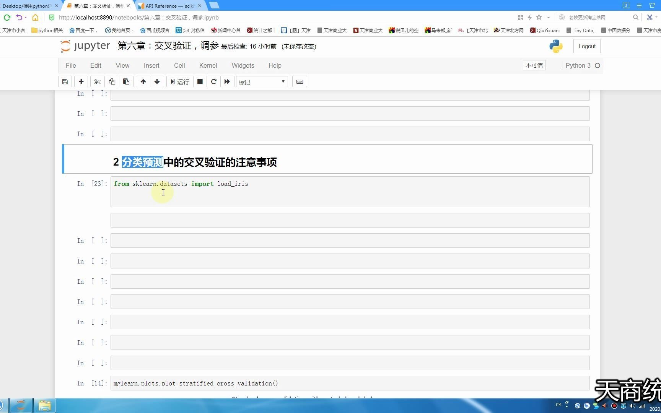Open the Edit menu
The height and width of the screenshot is (413, 661).
pos(96,65)
